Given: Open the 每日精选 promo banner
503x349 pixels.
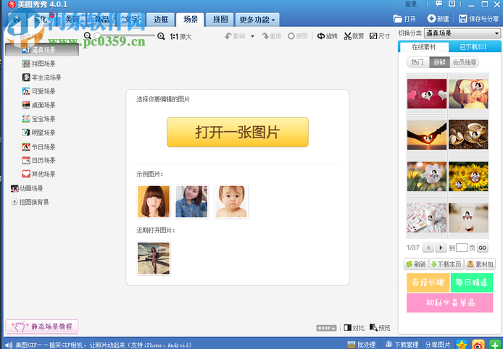Looking at the screenshot, I should pos(472,282).
